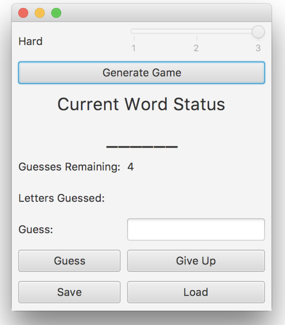
Task: Click the Letters Guessed label
Action: coord(62,198)
